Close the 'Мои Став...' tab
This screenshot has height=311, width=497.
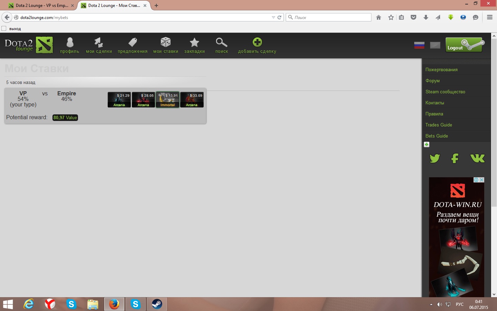tap(145, 6)
